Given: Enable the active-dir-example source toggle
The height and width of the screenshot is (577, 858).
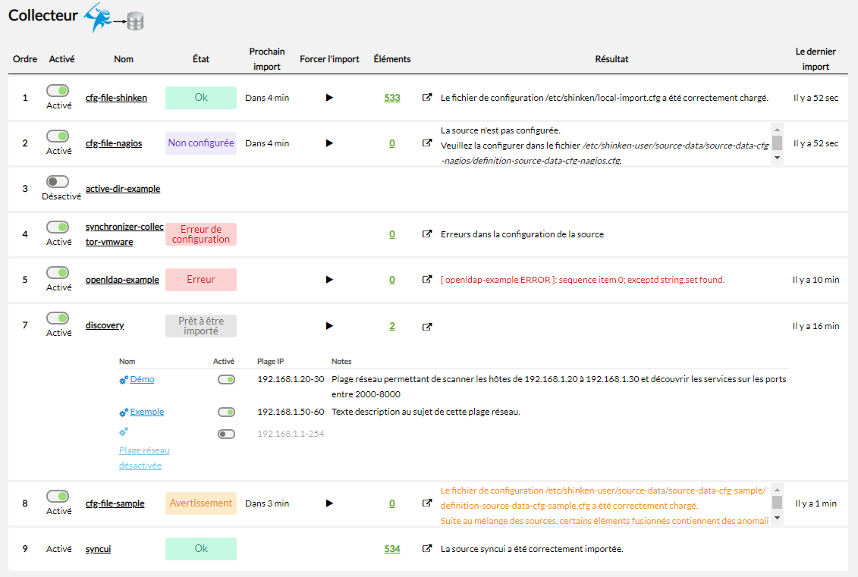Looking at the screenshot, I should (58, 182).
